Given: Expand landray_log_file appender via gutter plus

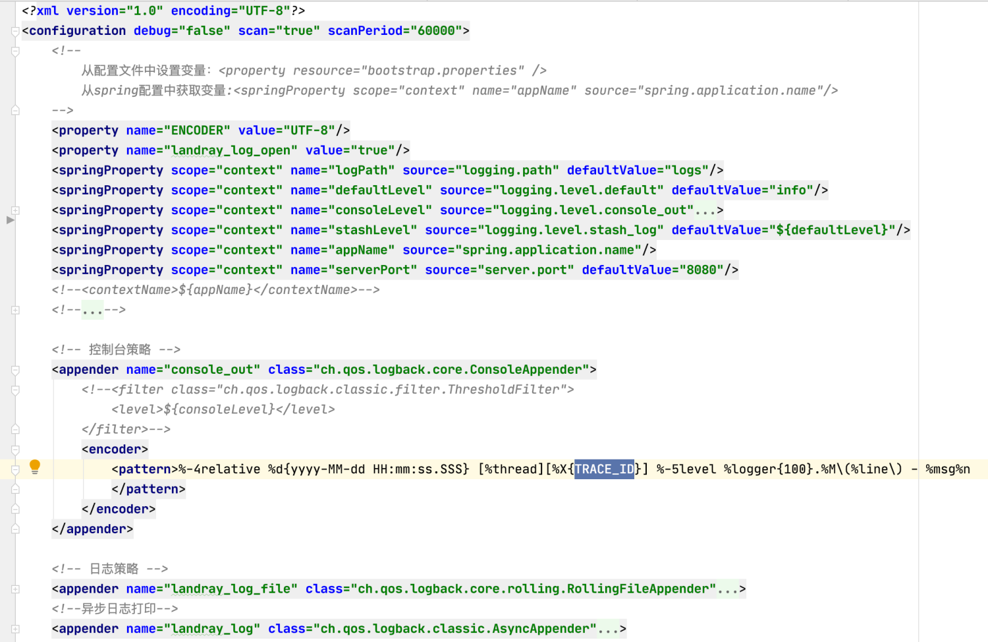Looking at the screenshot, I should (15, 589).
